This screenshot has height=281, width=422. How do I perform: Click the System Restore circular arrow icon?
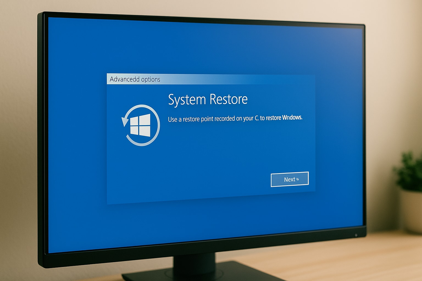[x=141, y=125]
